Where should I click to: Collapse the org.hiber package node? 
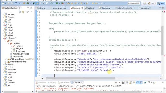(9, 43)
